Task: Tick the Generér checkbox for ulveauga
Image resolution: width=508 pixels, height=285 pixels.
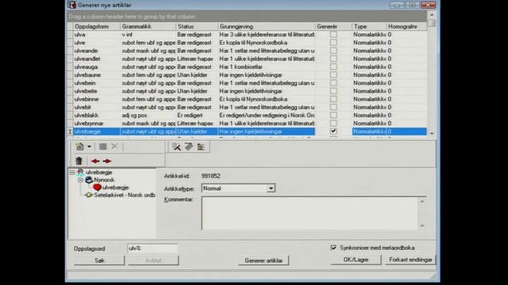Action: click(333, 66)
